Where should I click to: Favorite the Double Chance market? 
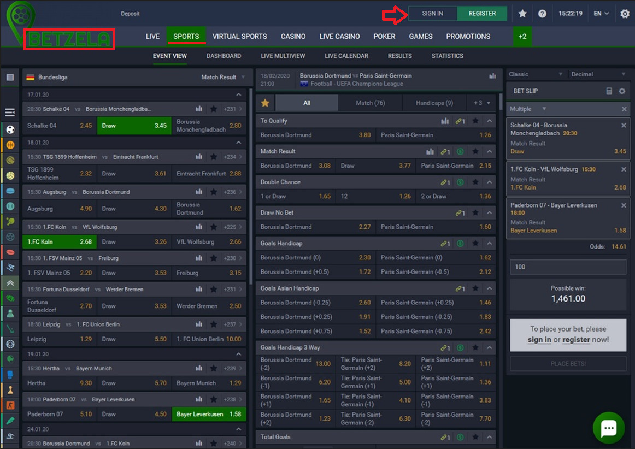click(475, 182)
